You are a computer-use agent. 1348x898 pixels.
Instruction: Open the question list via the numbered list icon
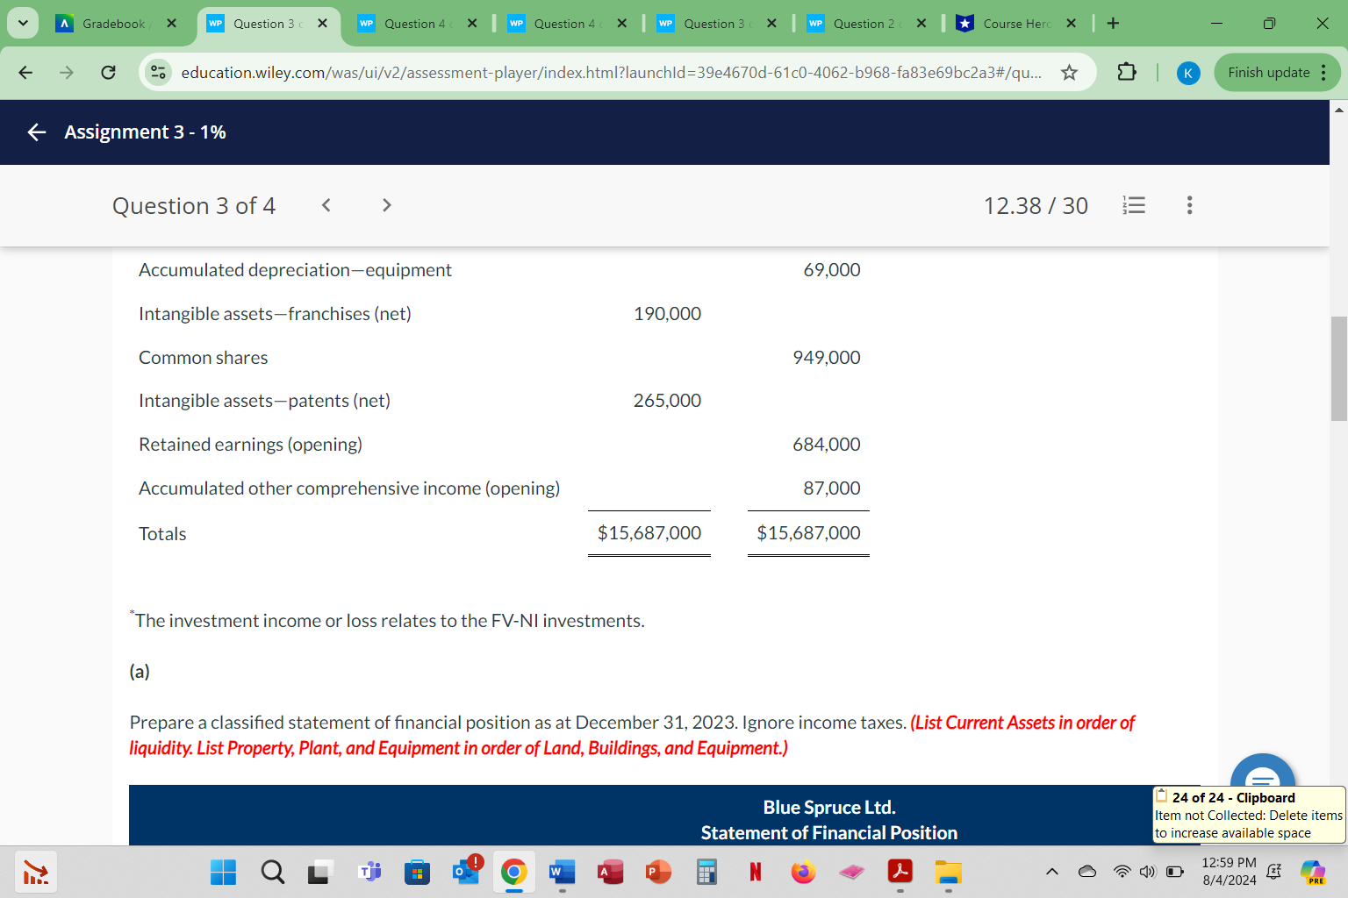point(1133,204)
